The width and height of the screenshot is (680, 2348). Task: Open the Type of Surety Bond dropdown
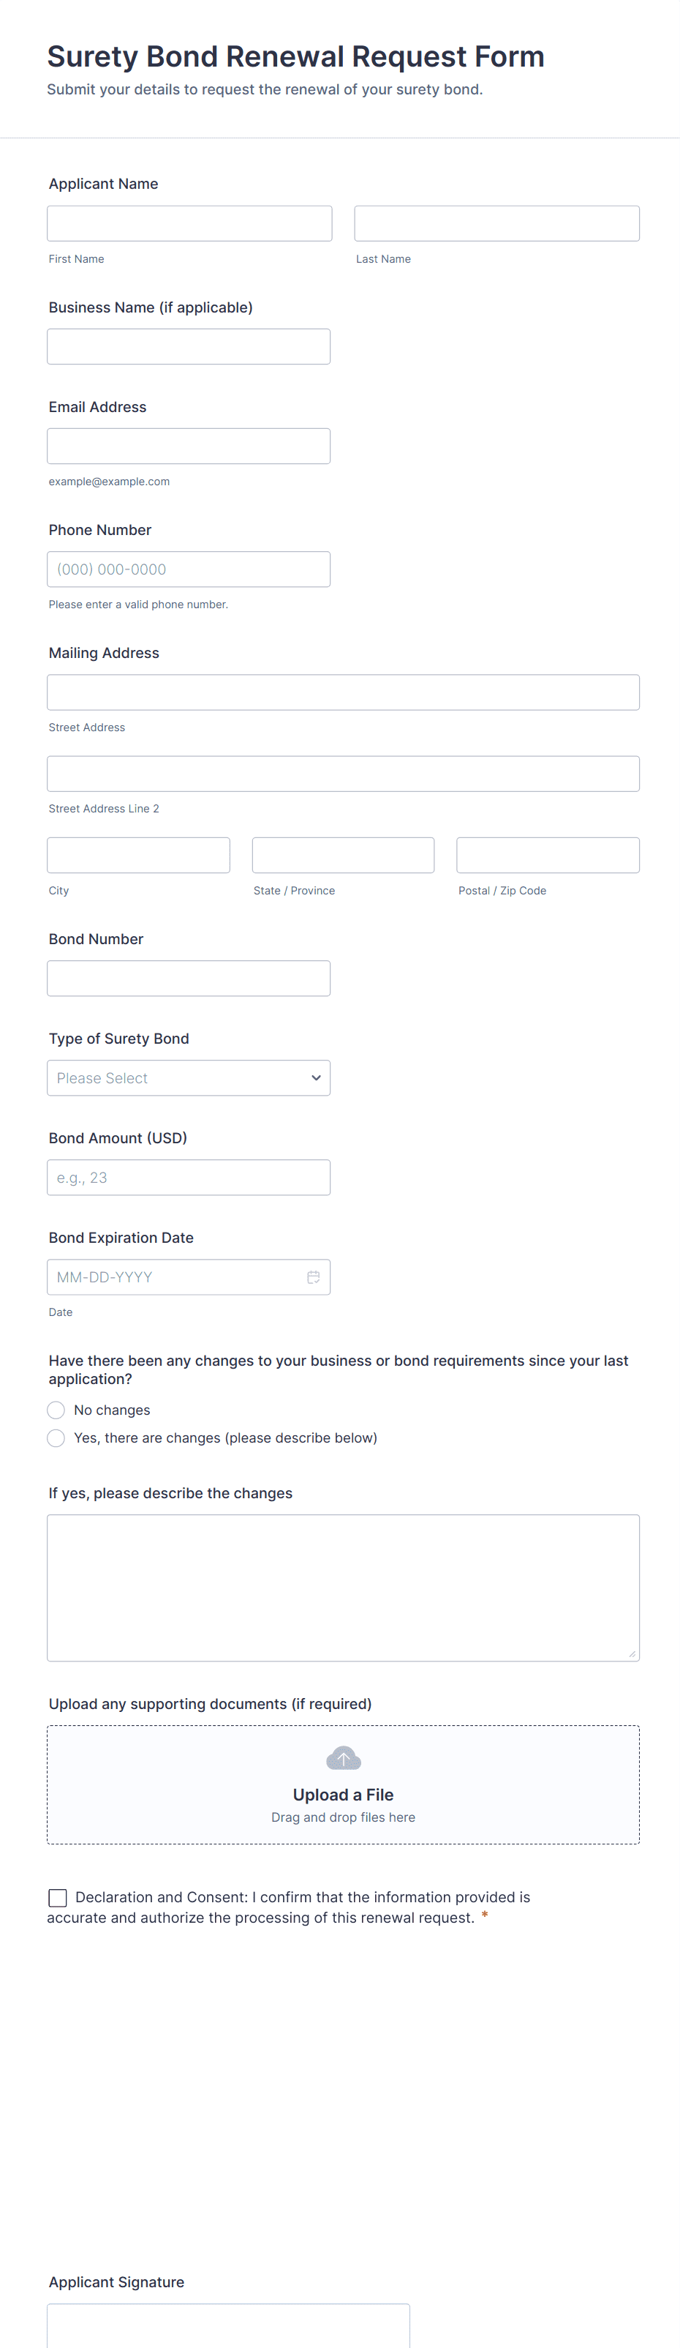pyautogui.click(x=189, y=1078)
